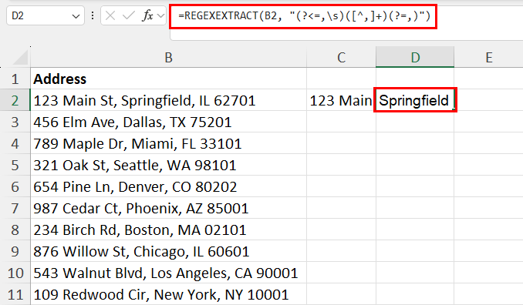This screenshot has width=523, height=305.
Task: Select the 321 Oak St, Seattle cell
Action: tap(168, 166)
